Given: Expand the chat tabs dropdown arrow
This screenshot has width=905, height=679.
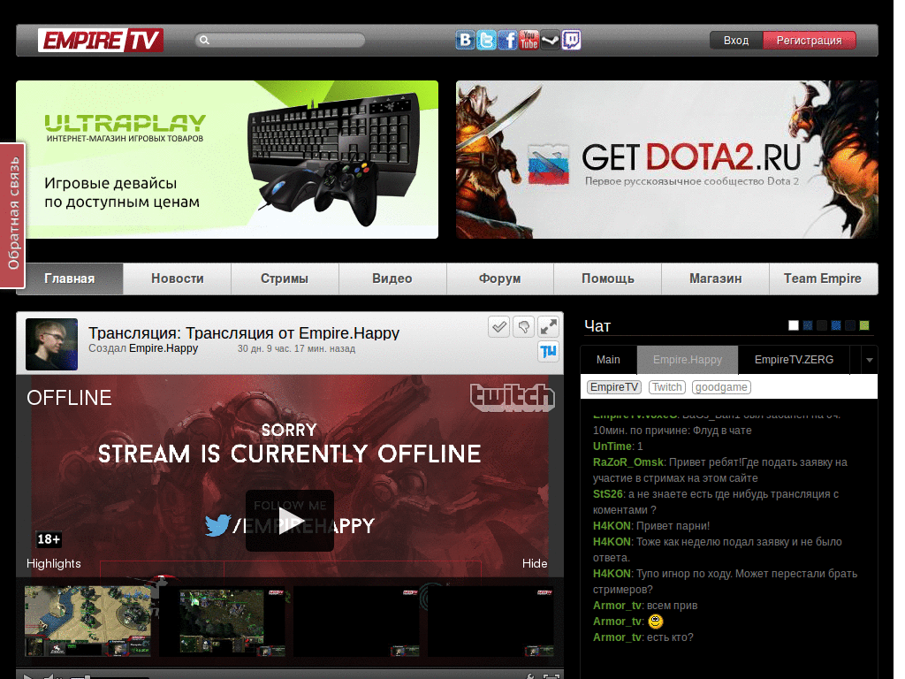Looking at the screenshot, I should [870, 360].
